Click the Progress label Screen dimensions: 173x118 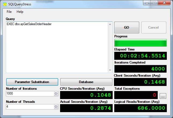coord(121,36)
